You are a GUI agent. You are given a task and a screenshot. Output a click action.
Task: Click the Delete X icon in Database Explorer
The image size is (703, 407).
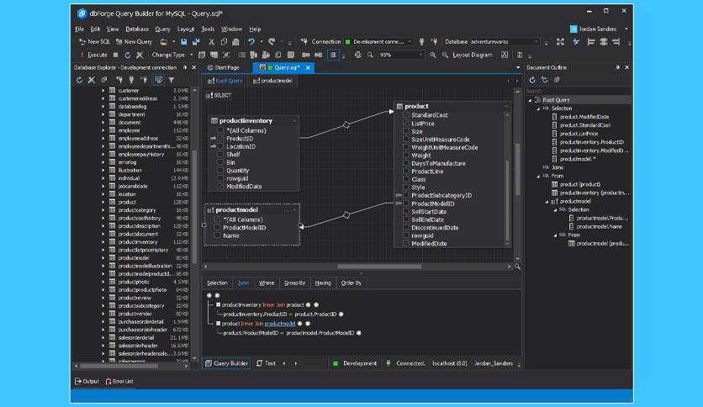(92, 80)
